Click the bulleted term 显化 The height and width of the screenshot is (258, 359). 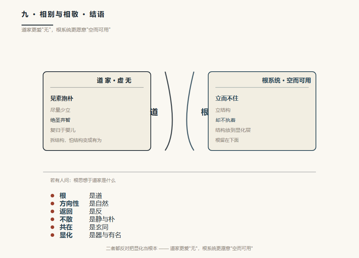[66, 235]
